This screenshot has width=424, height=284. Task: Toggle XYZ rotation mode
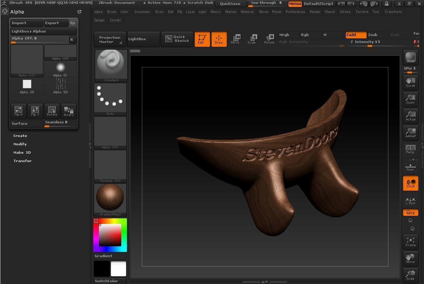(x=410, y=212)
